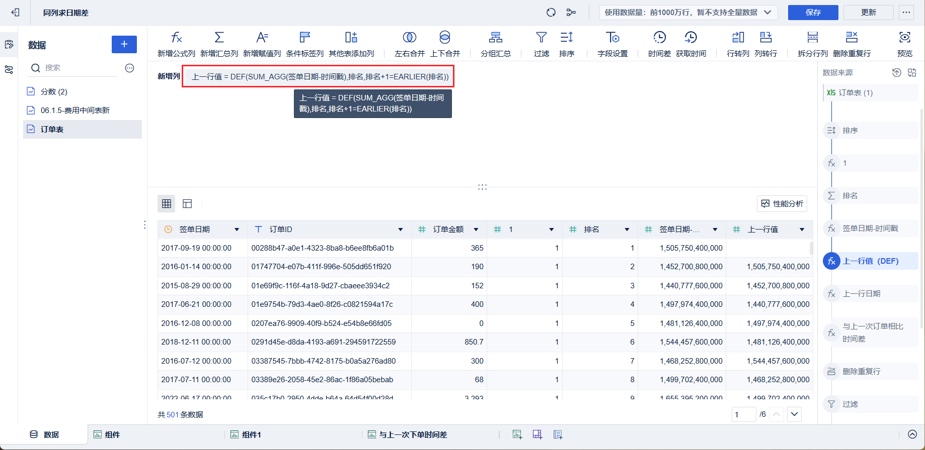Select the 排序 step in the flow
The height and width of the screenshot is (450, 925).
[871, 131]
